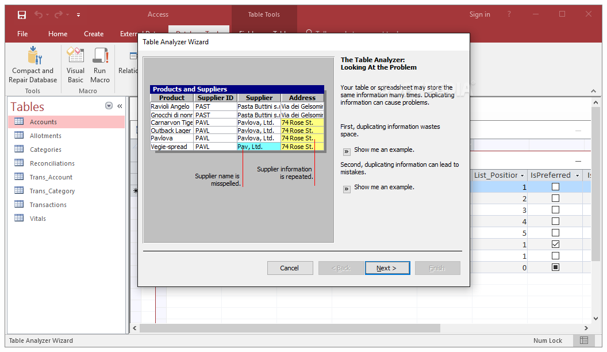Switch to the Home ribbon tab
Screen dimensions: 607x352
click(57, 34)
